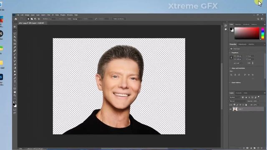Select the Frame tool
Screen dimensions: 267x150
tap(15, 44)
